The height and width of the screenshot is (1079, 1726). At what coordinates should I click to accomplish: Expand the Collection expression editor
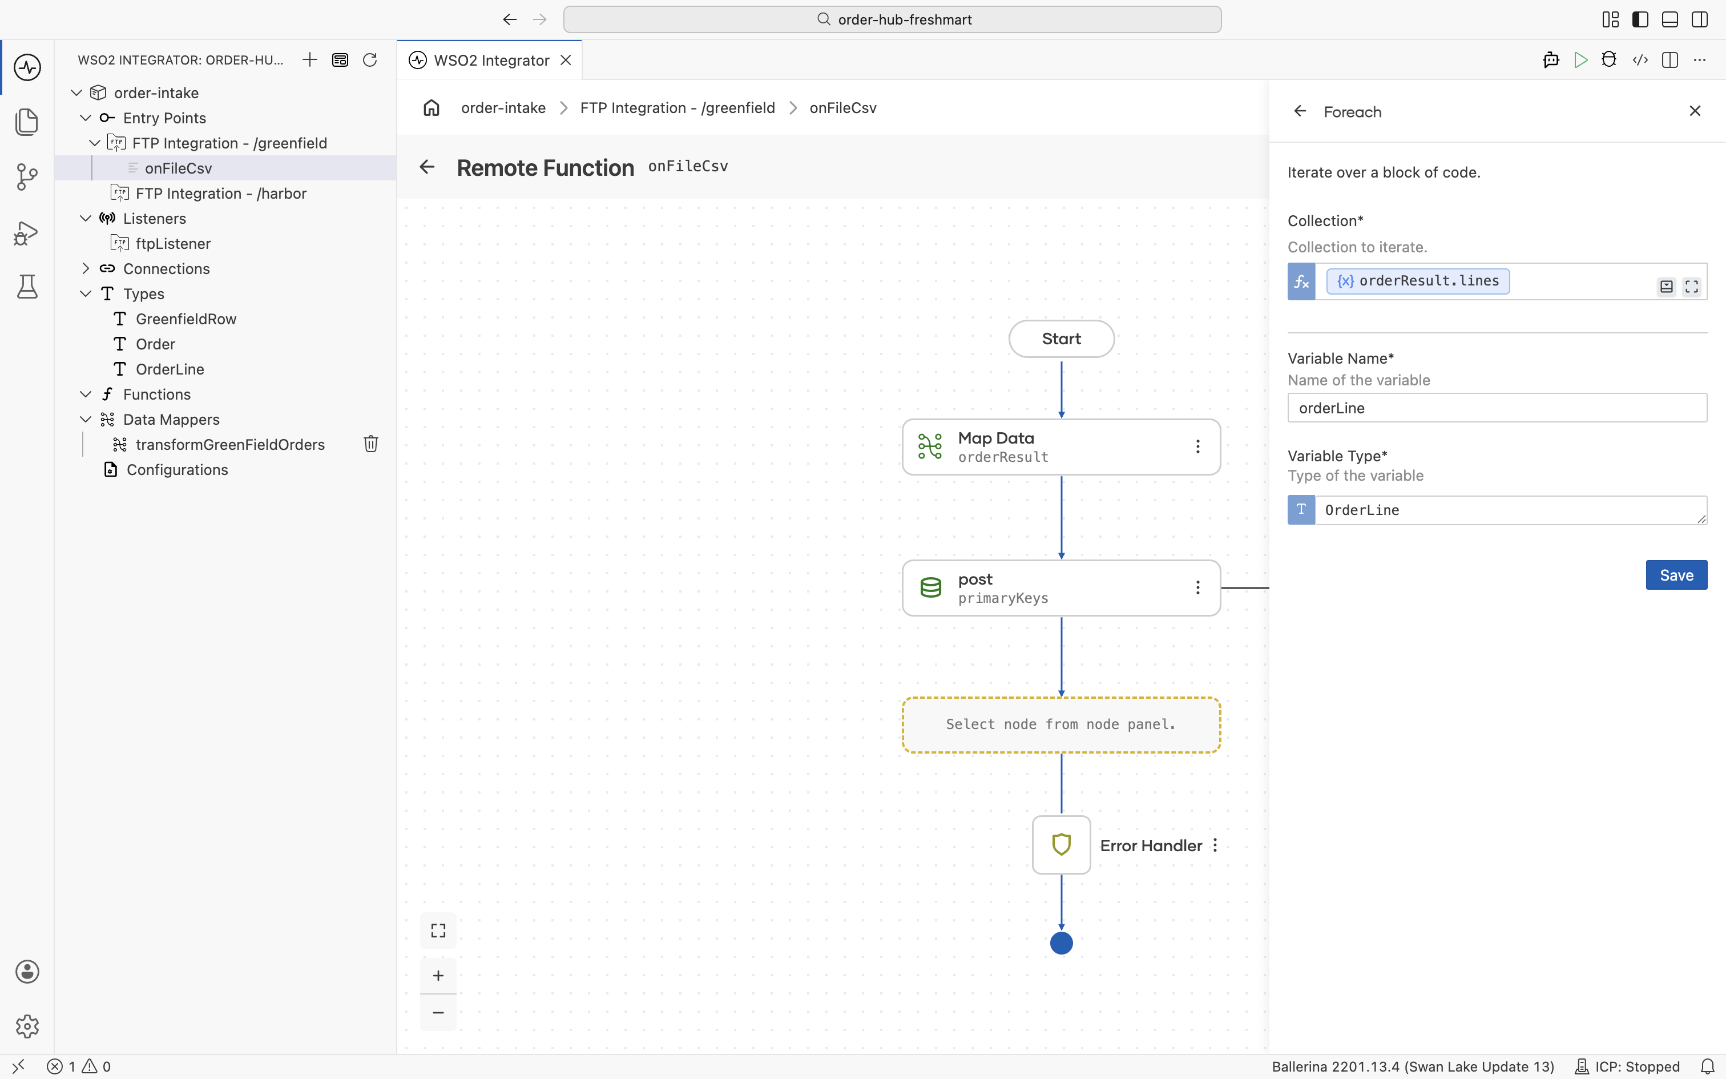(1691, 287)
